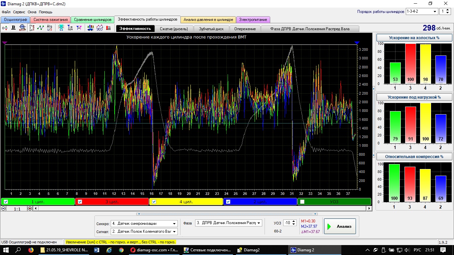
Task: Click the purple marker triangle above the graph
Action: point(5,42)
